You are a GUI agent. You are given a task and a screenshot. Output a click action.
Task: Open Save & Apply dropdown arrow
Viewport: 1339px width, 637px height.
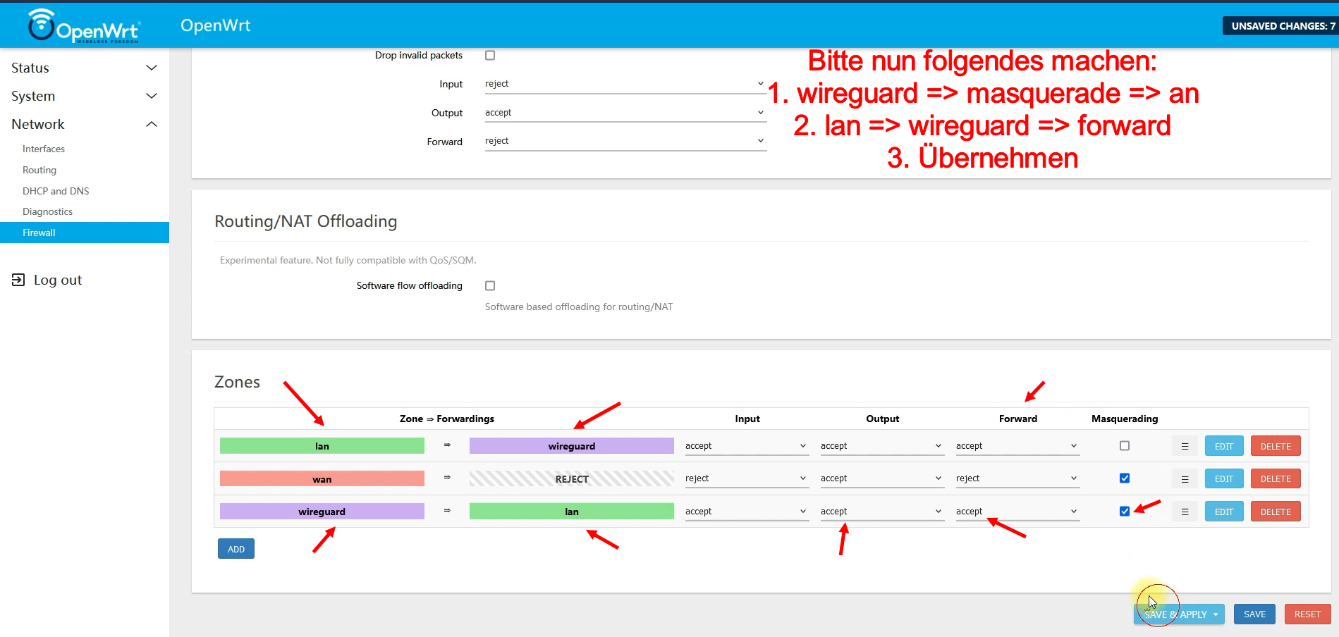(1216, 614)
